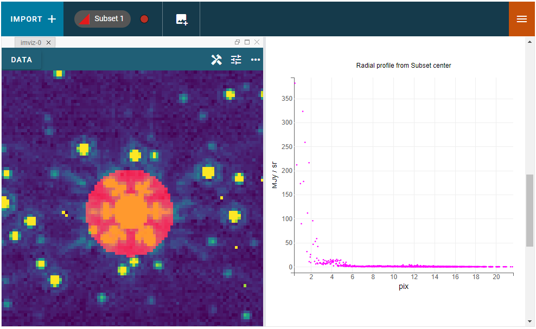Viewport: 536px width, 329px height.
Task: Open the viewer tools with the hammer-and-screwdriver icon
Action: [x=216, y=60]
